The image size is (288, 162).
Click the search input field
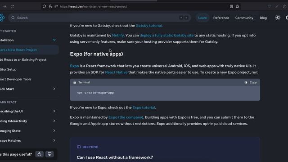[99, 18]
